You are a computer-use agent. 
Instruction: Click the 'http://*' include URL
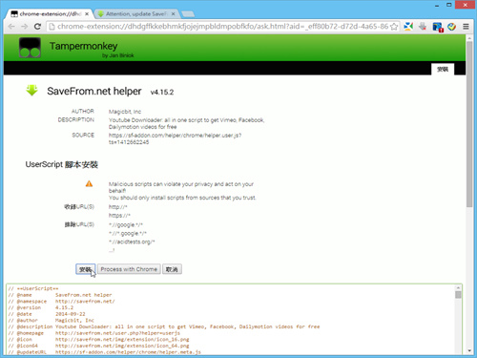click(117, 207)
